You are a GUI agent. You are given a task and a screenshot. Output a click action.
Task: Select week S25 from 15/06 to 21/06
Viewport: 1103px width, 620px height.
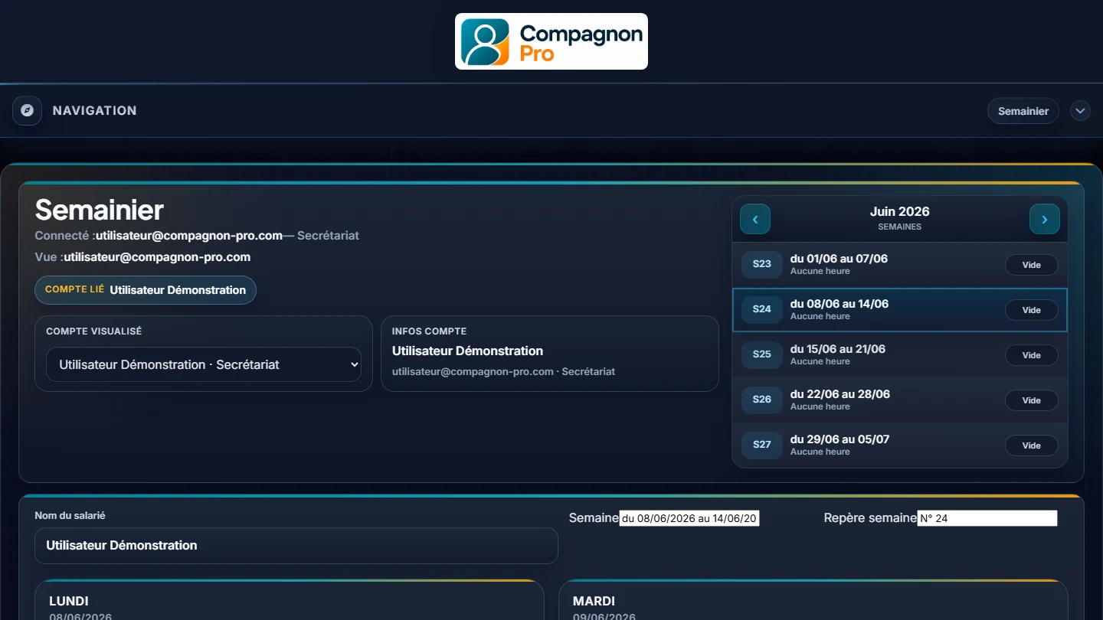coord(900,355)
